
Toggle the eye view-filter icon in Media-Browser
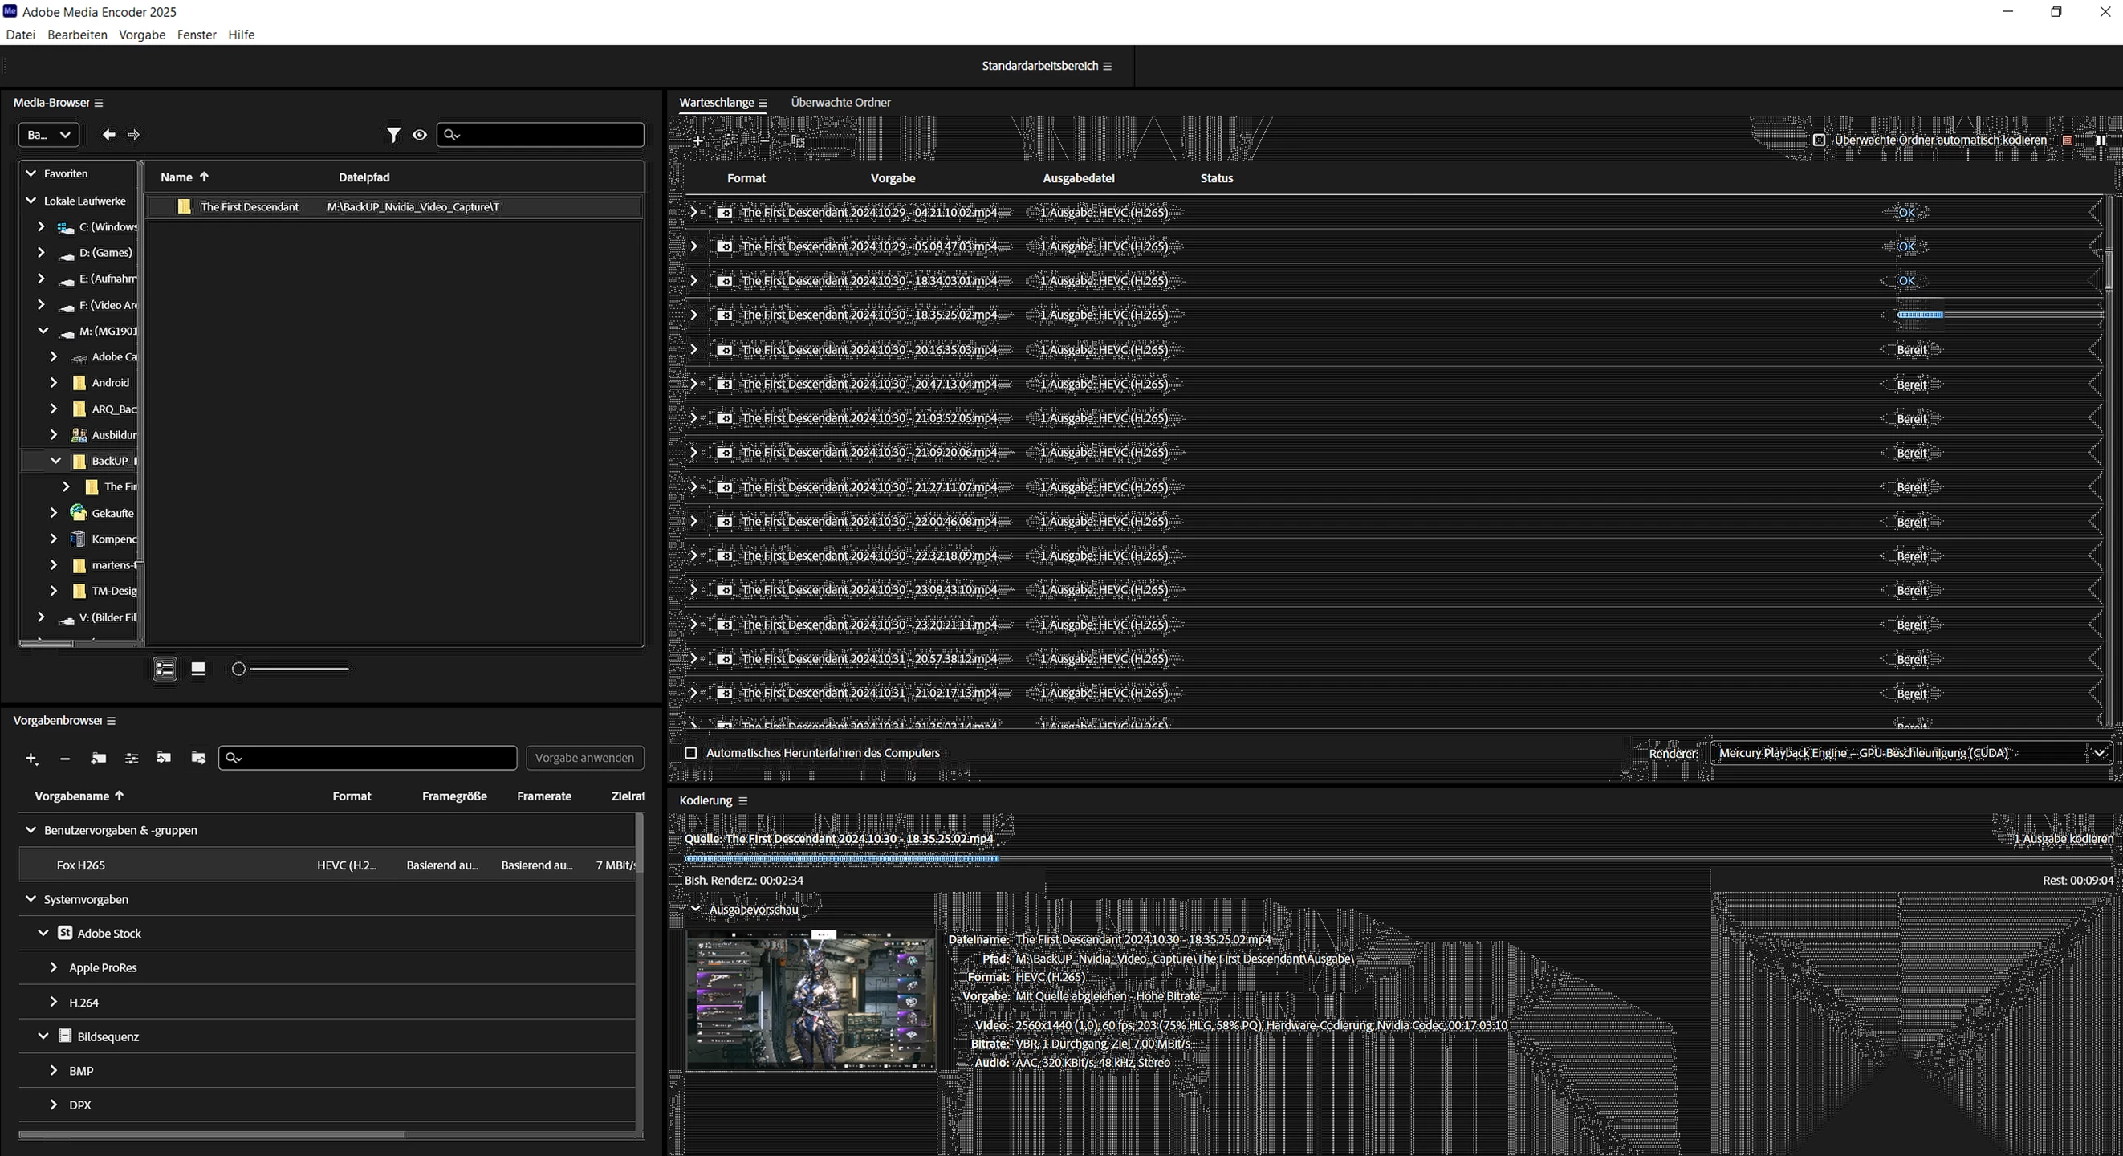coord(420,134)
